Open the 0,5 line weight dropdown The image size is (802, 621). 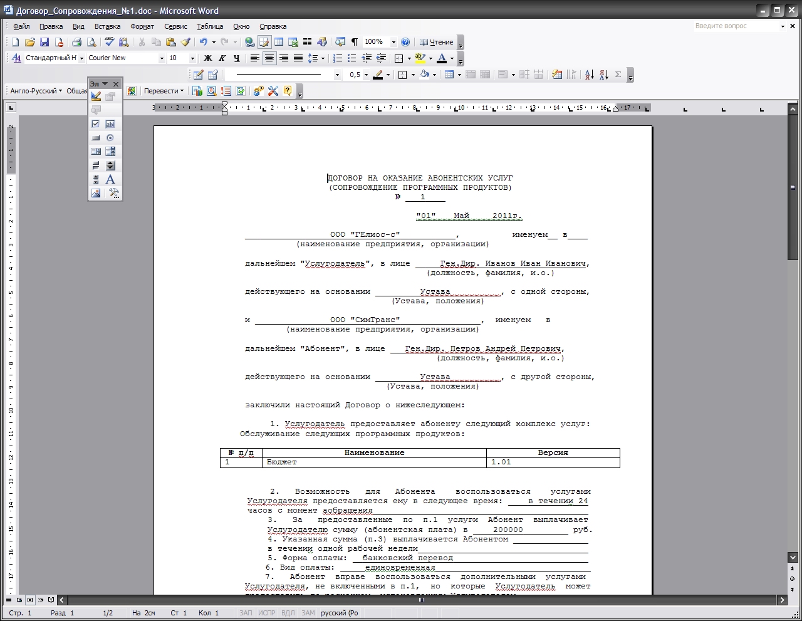[367, 75]
